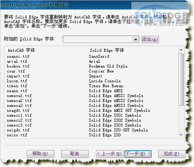Select the AutoCAD font semeci1.ttf

pos(19,115)
